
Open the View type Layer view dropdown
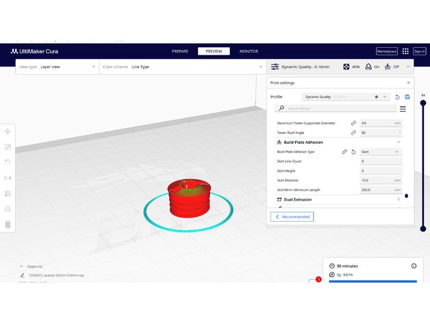[56, 67]
